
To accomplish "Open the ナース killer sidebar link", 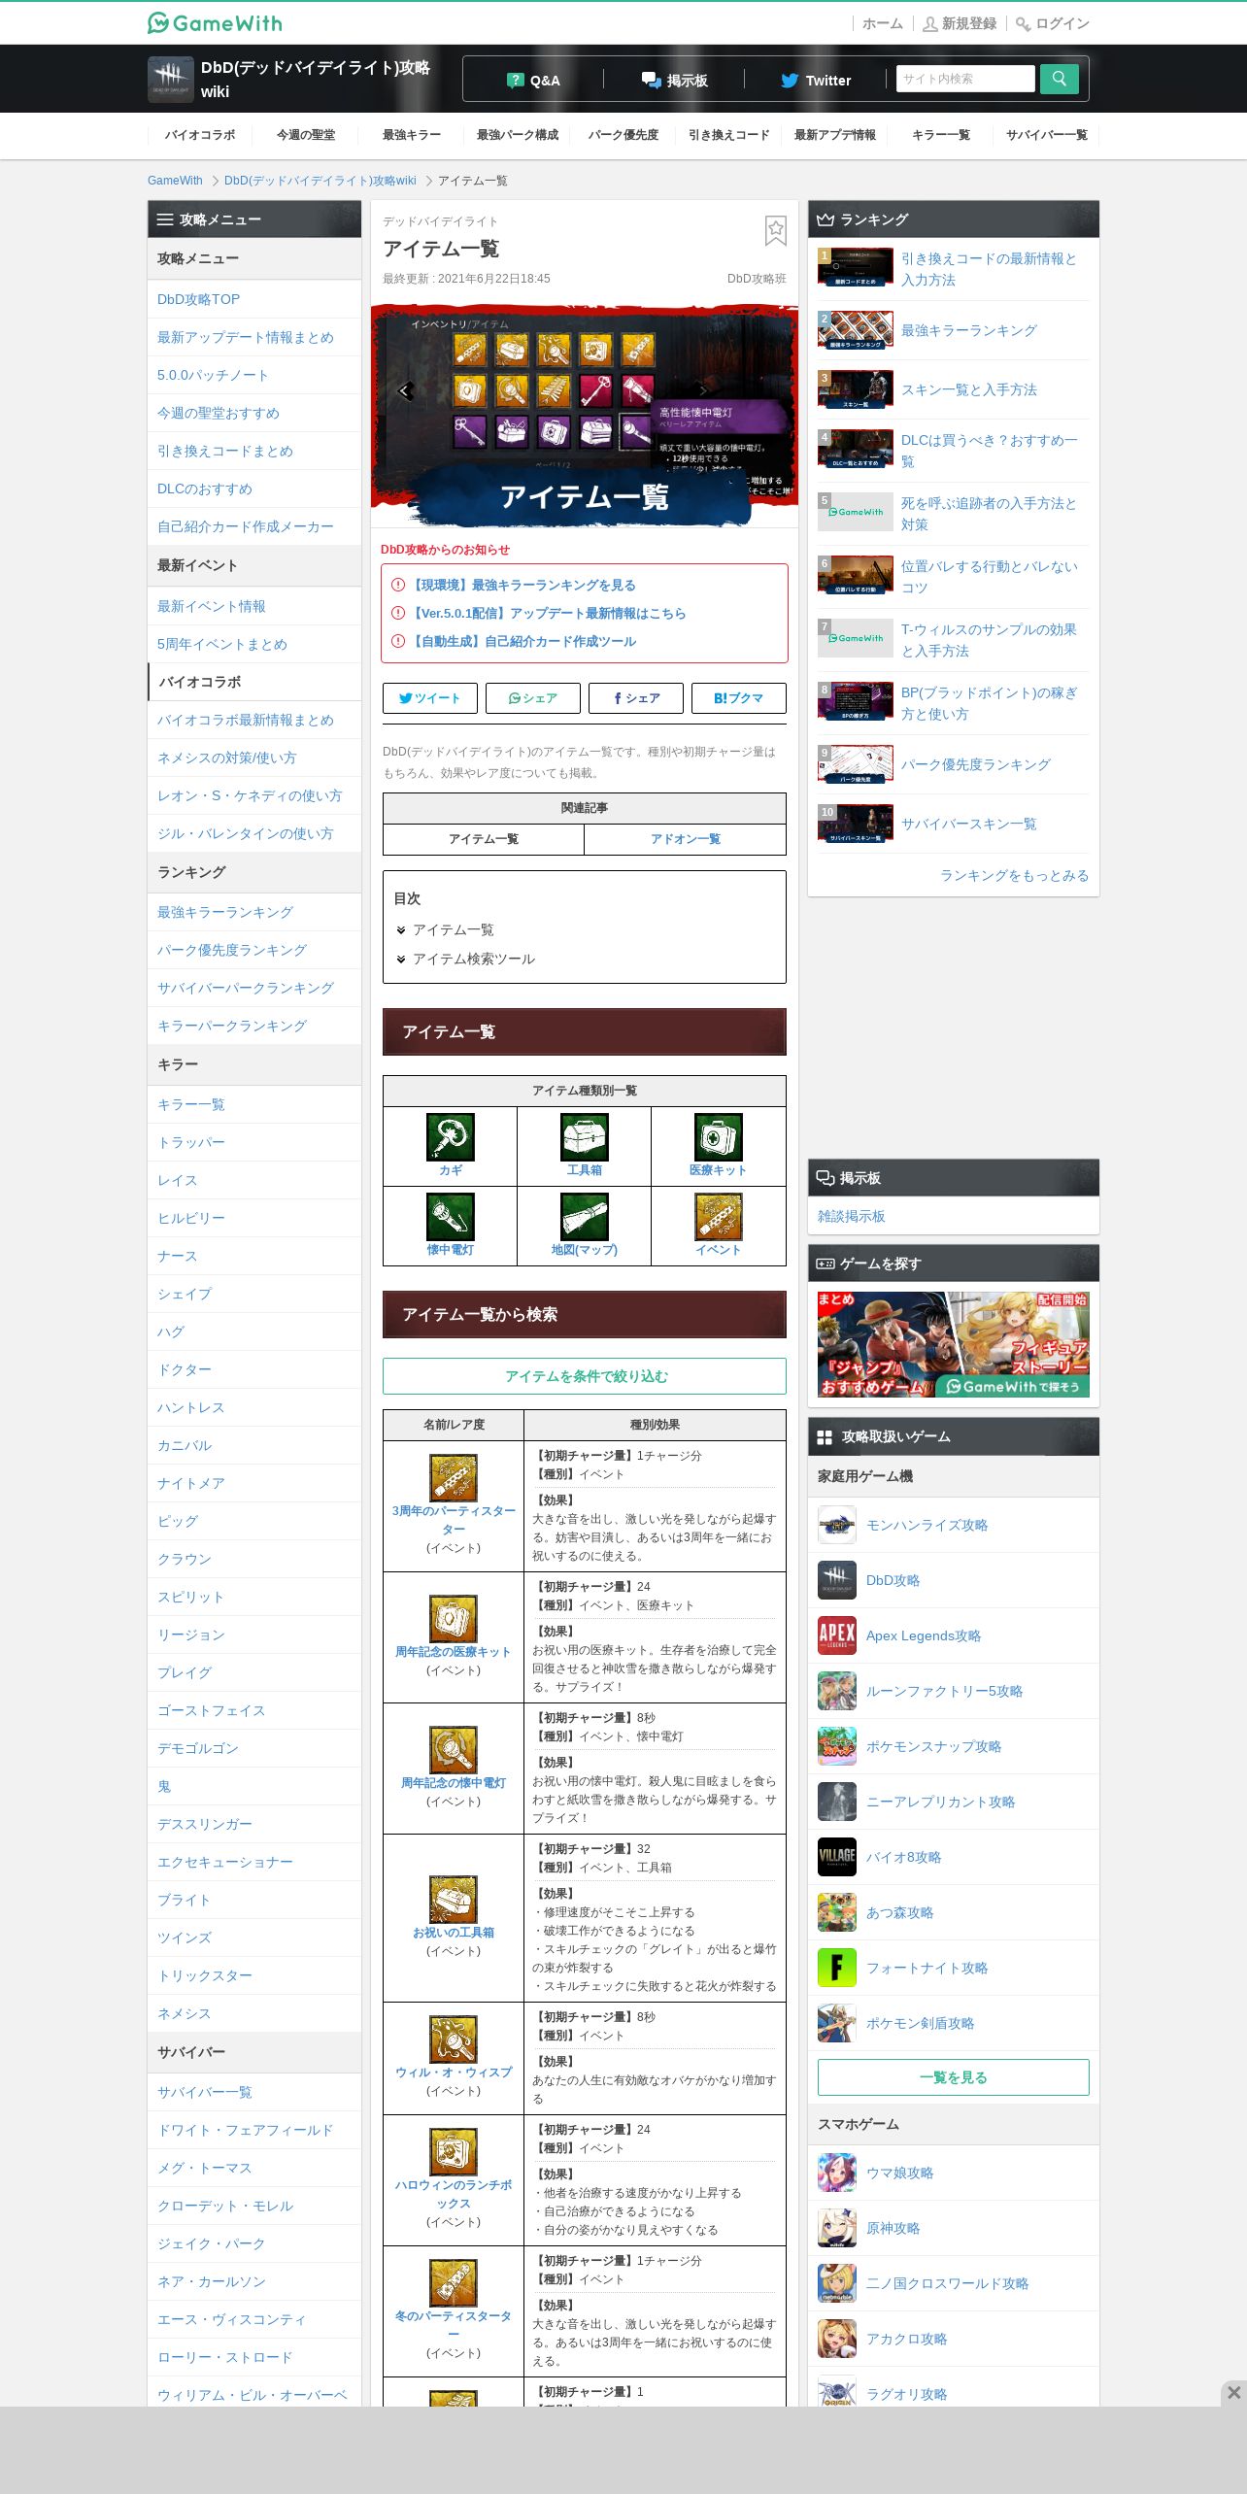I will [177, 1256].
